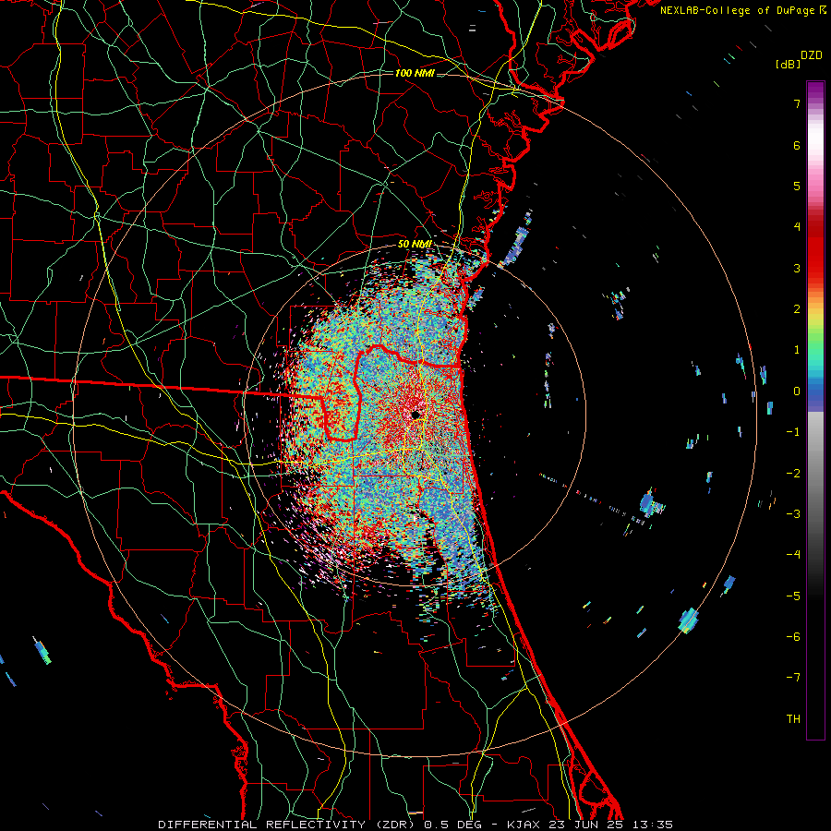Click the 1 value on color scale
This screenshot has height=831, width=831.
coord(797,350)
